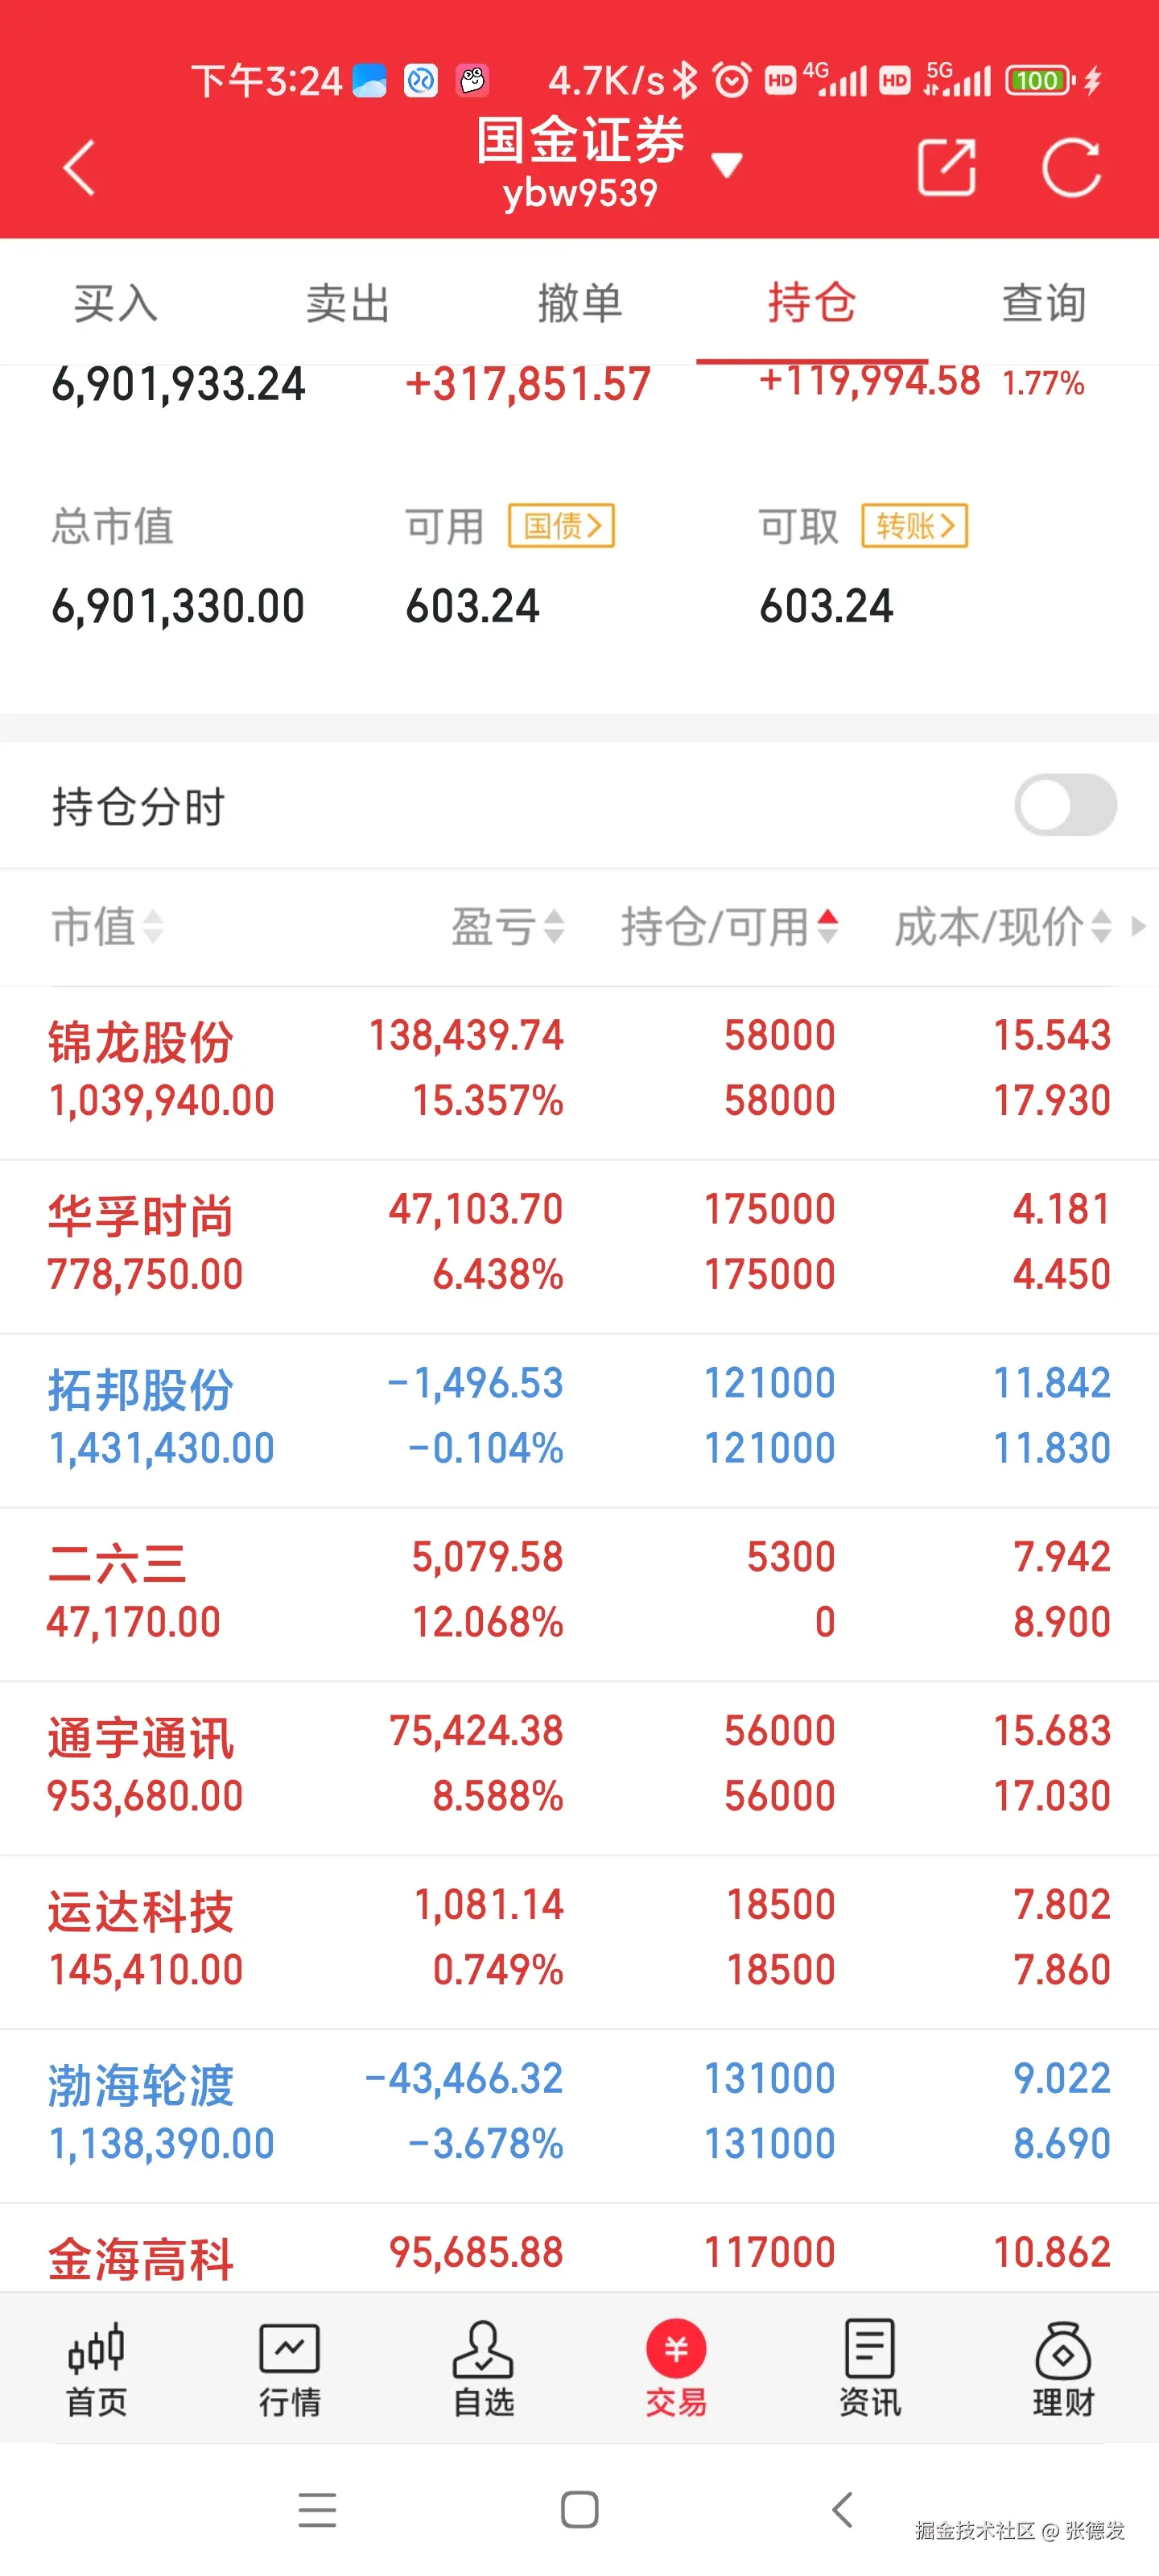Sort by 持仓/可用 column header
The image size is (1159, 2576).
click(x=728, y=926)
